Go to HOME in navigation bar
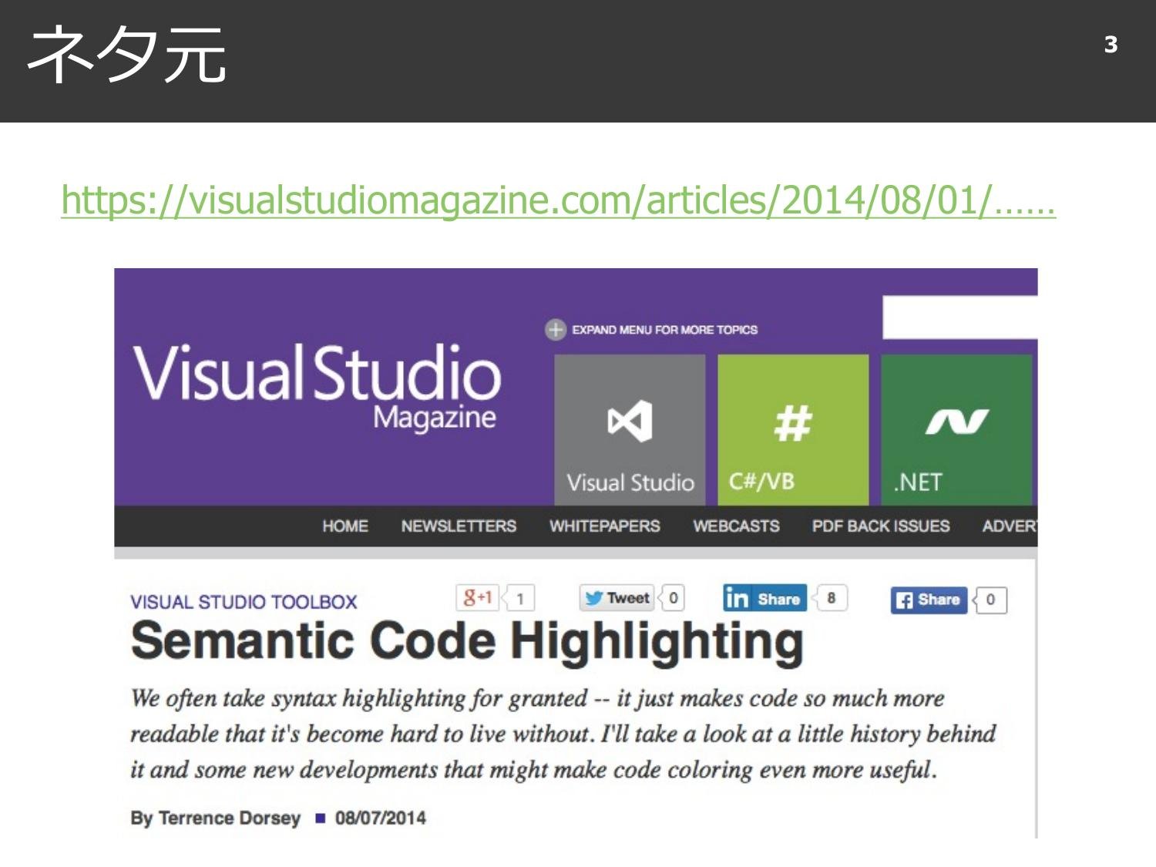This screenshot has width=1156, height=867. point(344,526)
